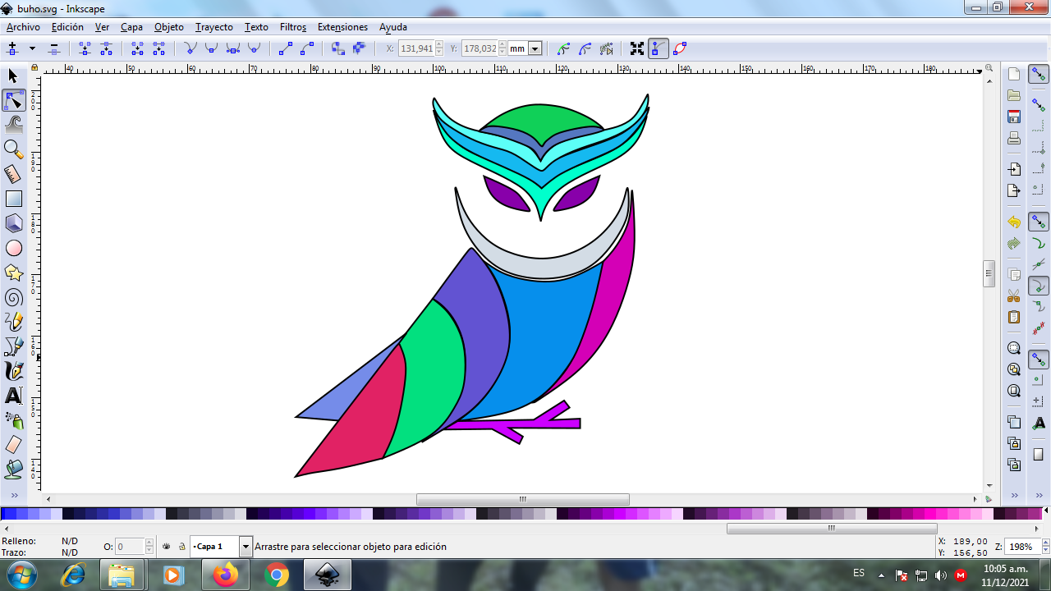The height and width of the screenshot is (591, 1051).
Task: Increase Y coordinate spinner arrow
Action: coord(502,45)
